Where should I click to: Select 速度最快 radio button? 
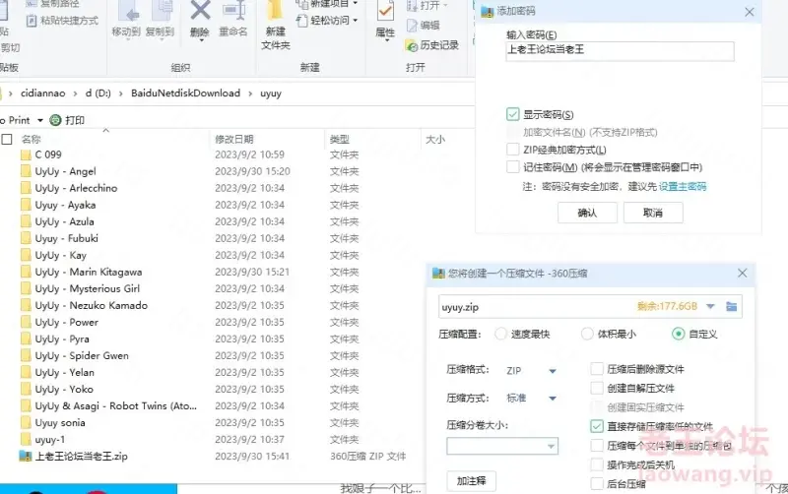click(x=500, y=334)
